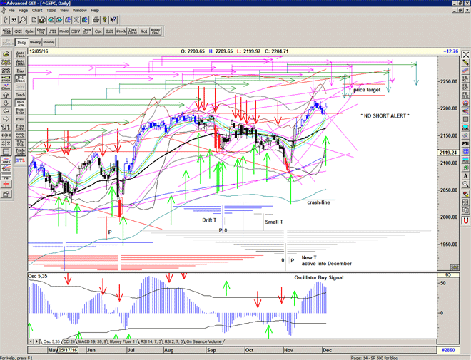Image resolution: width=471 pixels, height=360 pixels.
Task: Select the Pivot tool button
Action: pyautogui.click(x=20, y=119)
